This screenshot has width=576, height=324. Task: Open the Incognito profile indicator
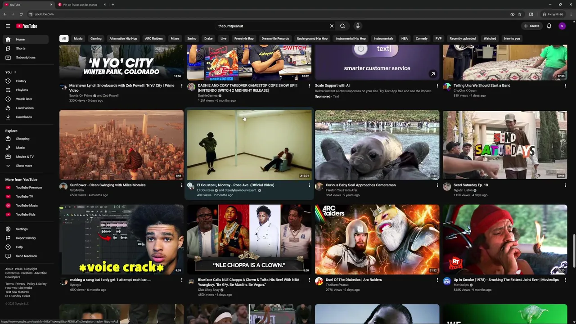[553, 14]
